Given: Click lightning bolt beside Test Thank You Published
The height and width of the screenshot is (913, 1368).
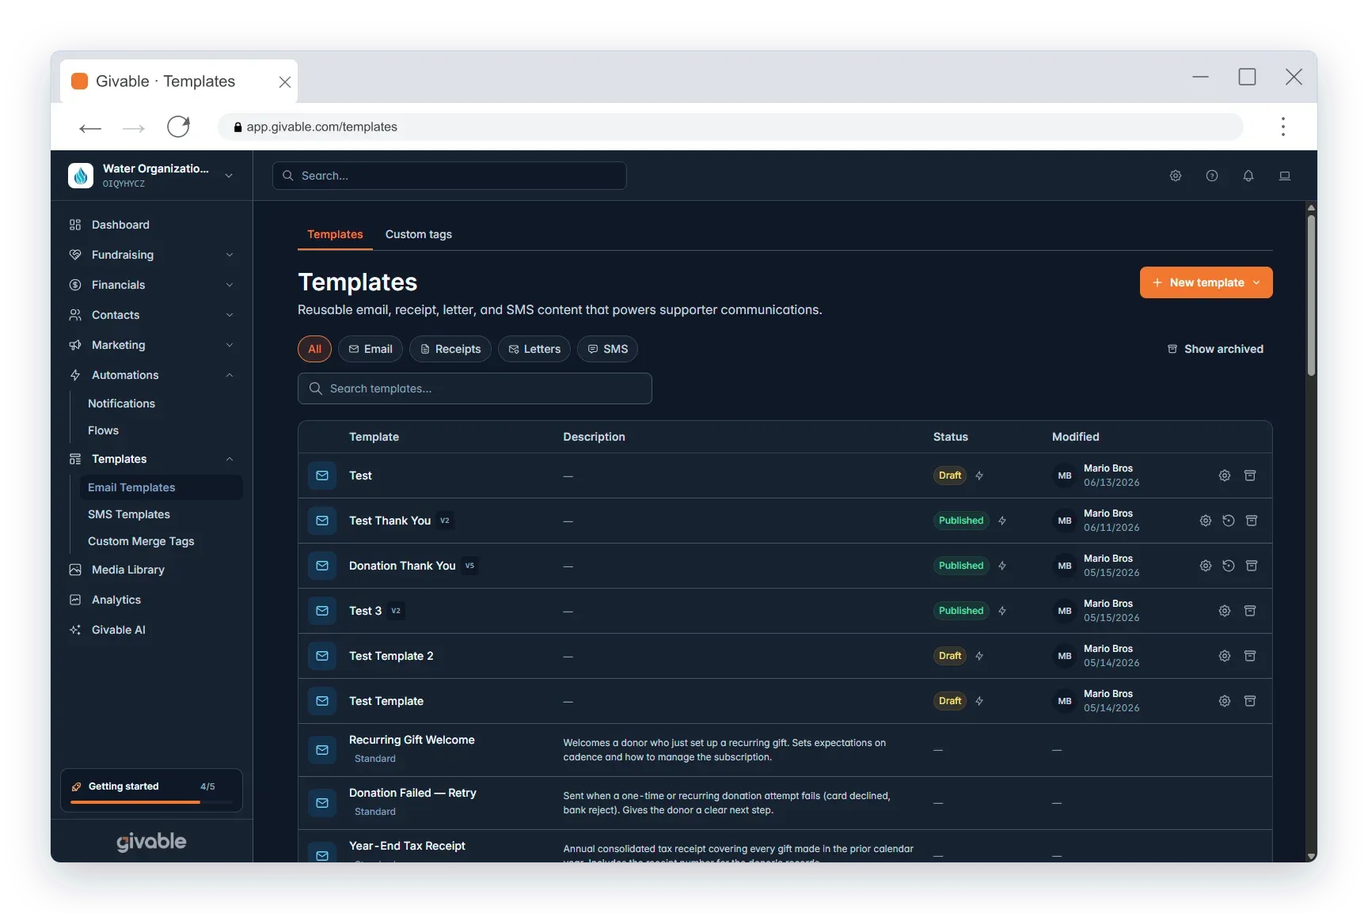Looking at the screenshot, I should [x=1002, y=521].
